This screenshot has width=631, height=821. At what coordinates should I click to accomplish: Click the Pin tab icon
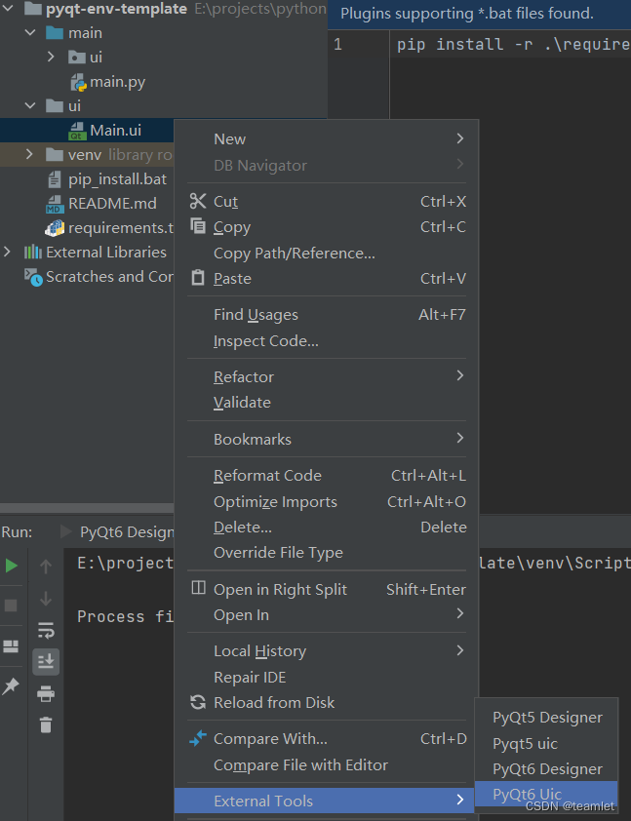[x=11, y=685]
